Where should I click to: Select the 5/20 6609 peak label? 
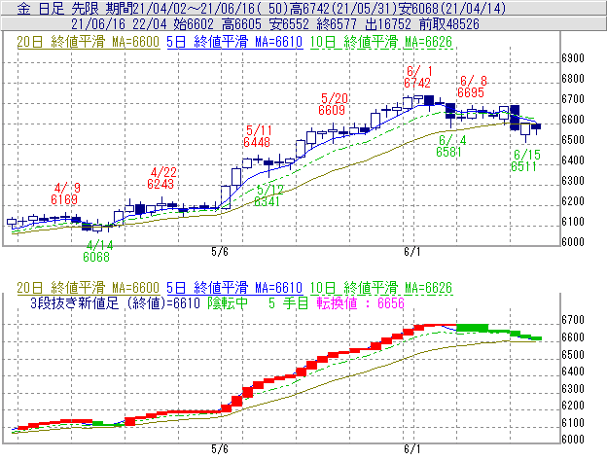[333, 104]
